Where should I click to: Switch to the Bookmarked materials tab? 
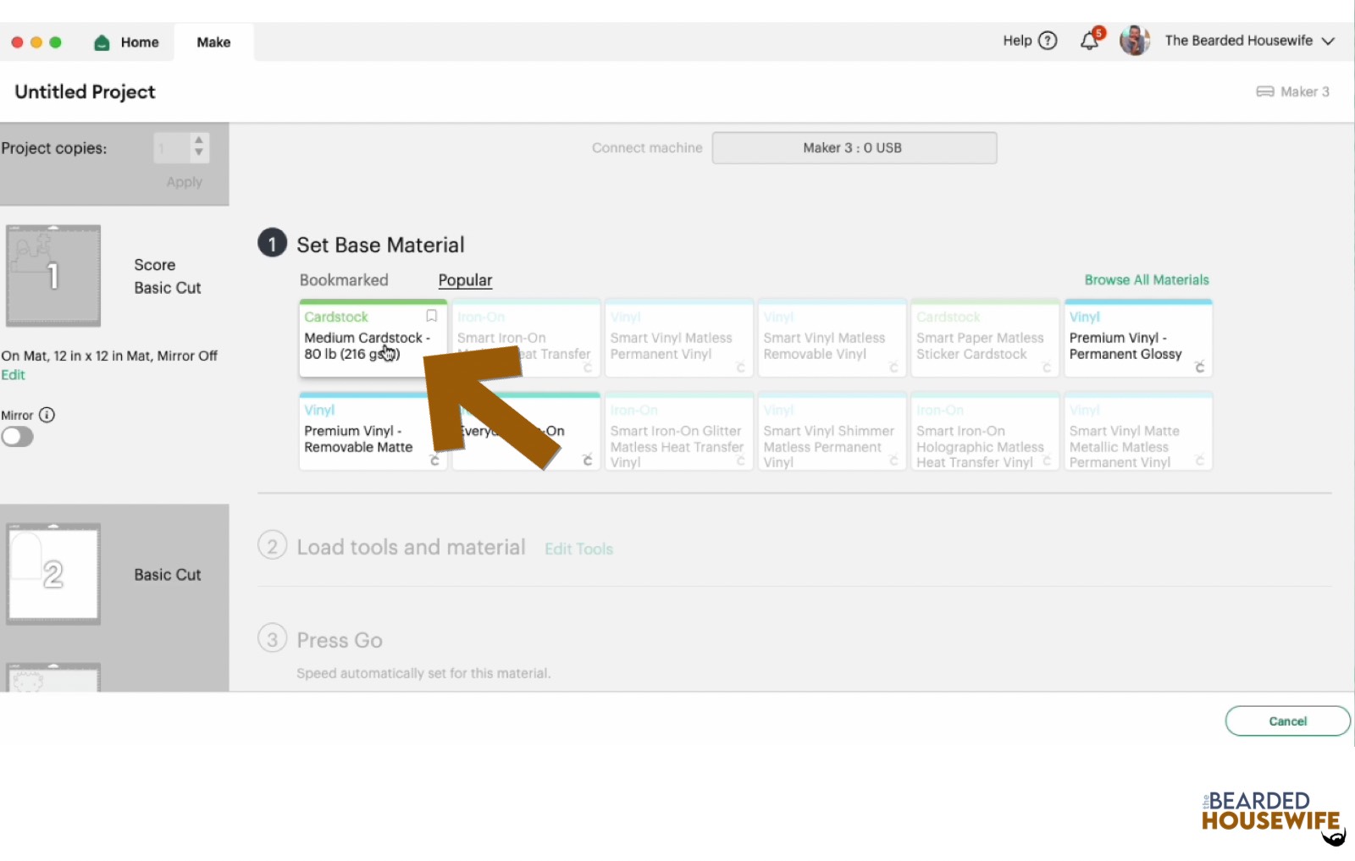pos(344,279)
